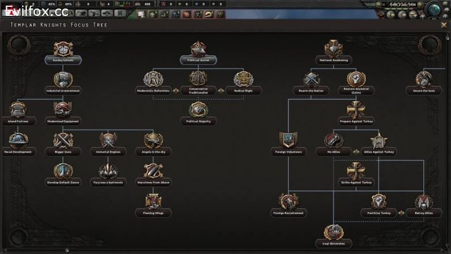The height and width of the screenshot is (254, 451).
Task: Click the Island Fortress focus label
Action: 18,121
